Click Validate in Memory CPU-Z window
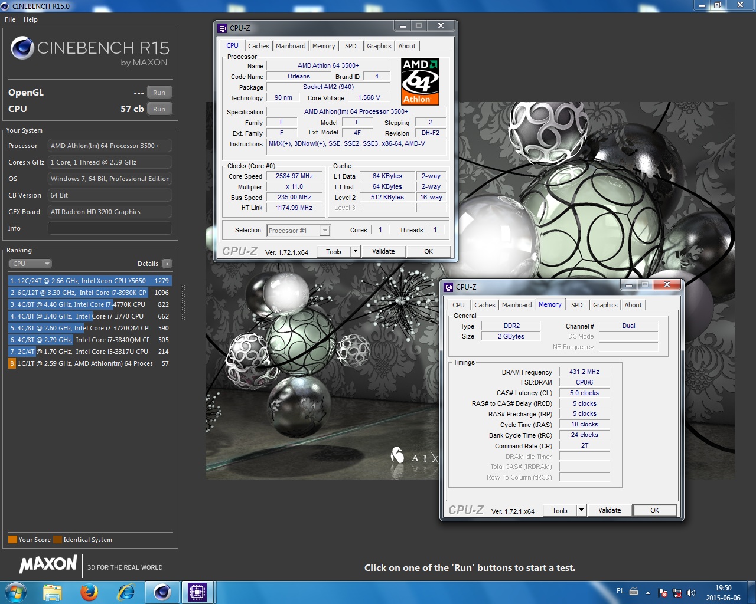 click(x=610, y=510)
